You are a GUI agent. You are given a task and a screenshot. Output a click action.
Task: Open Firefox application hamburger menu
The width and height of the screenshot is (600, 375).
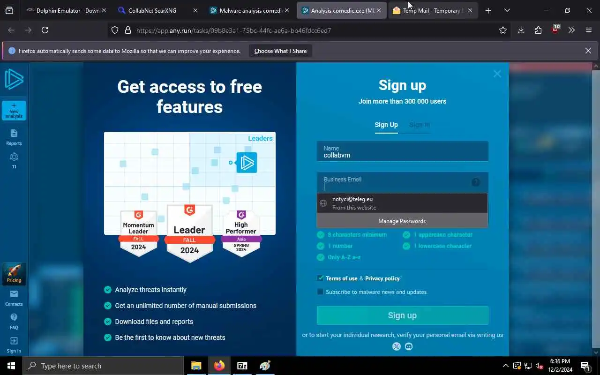(x=589, y=30)
